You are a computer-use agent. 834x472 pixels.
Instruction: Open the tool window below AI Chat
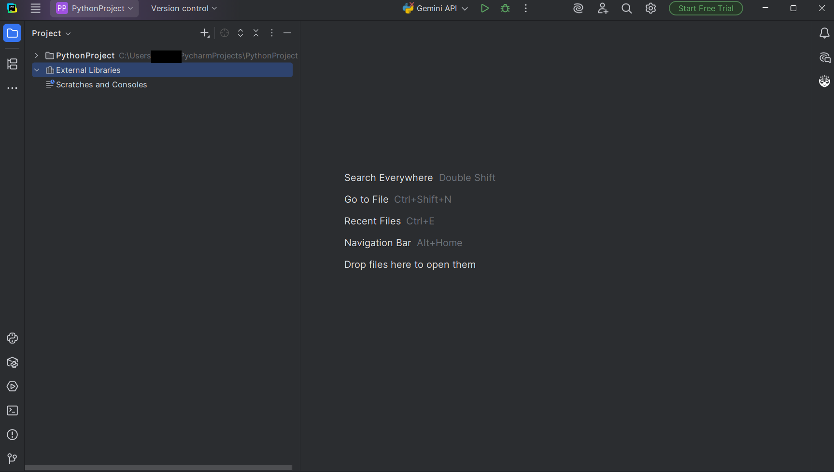824,81
